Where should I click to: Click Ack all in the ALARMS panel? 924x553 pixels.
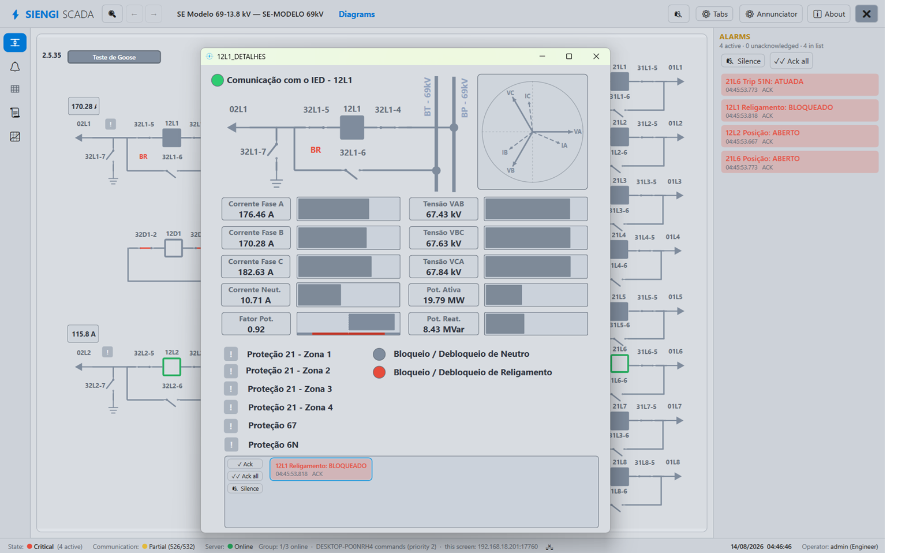pos(791,61)
